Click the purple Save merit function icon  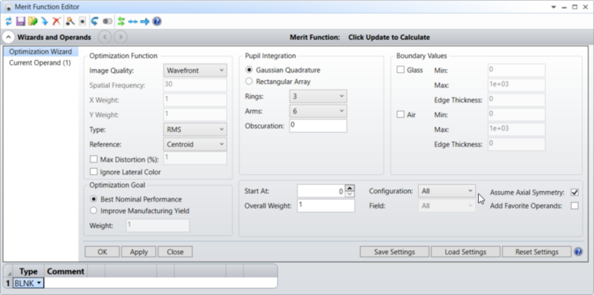pos(20,22)
